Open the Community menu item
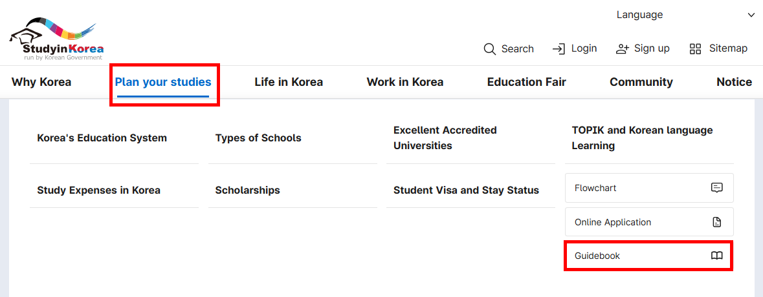The image size is (763, 297). coord(641,82)
